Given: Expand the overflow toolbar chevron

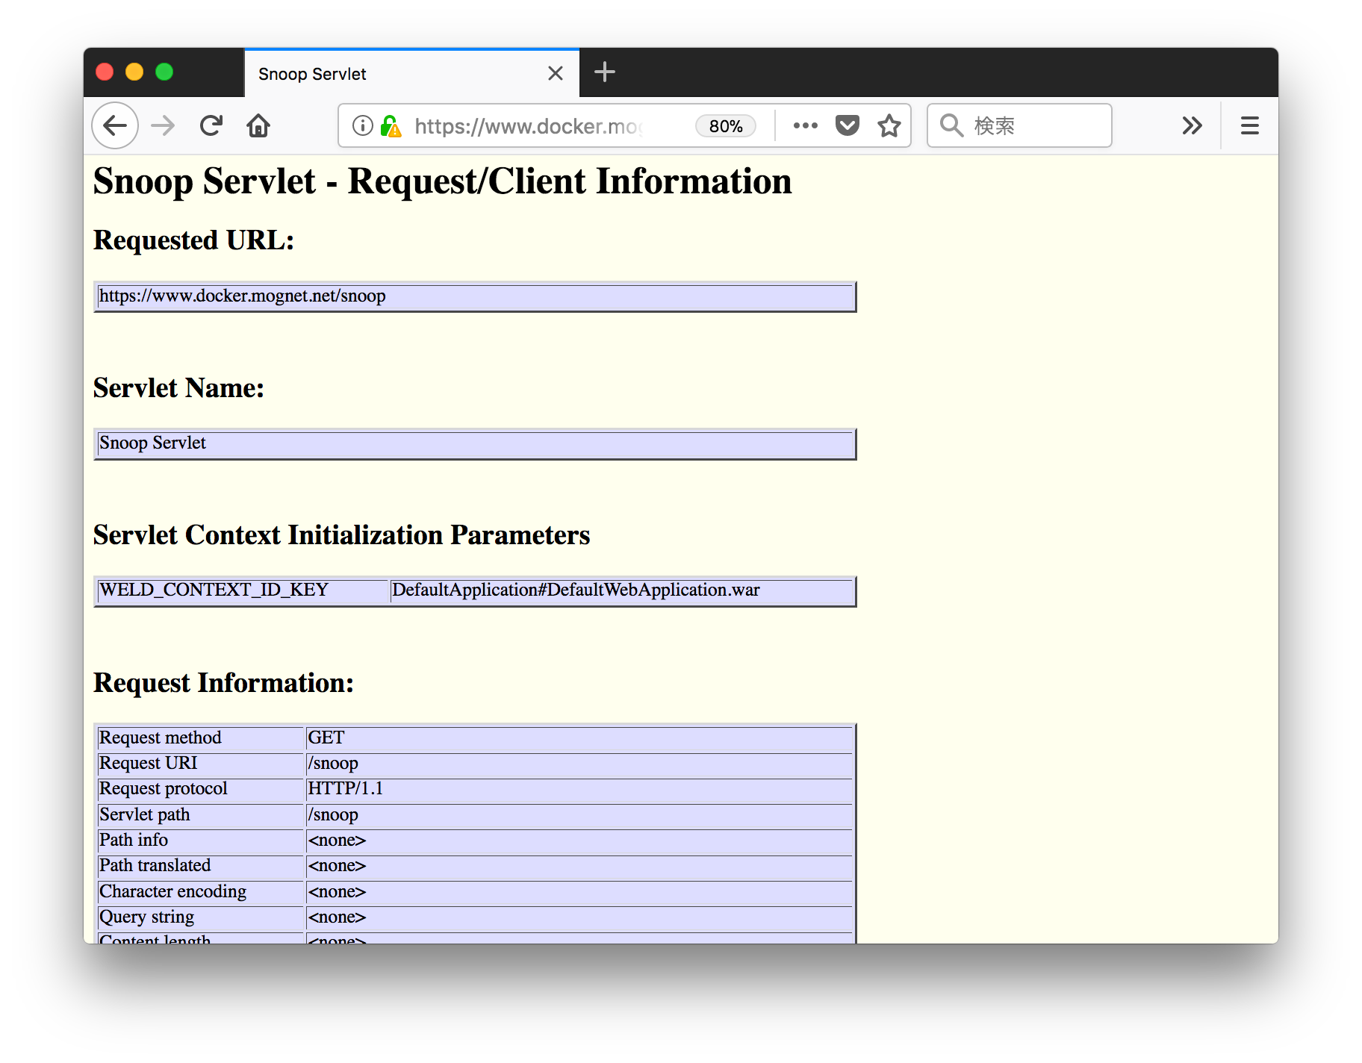Looking at the screenshot, I should point(1192,125).
